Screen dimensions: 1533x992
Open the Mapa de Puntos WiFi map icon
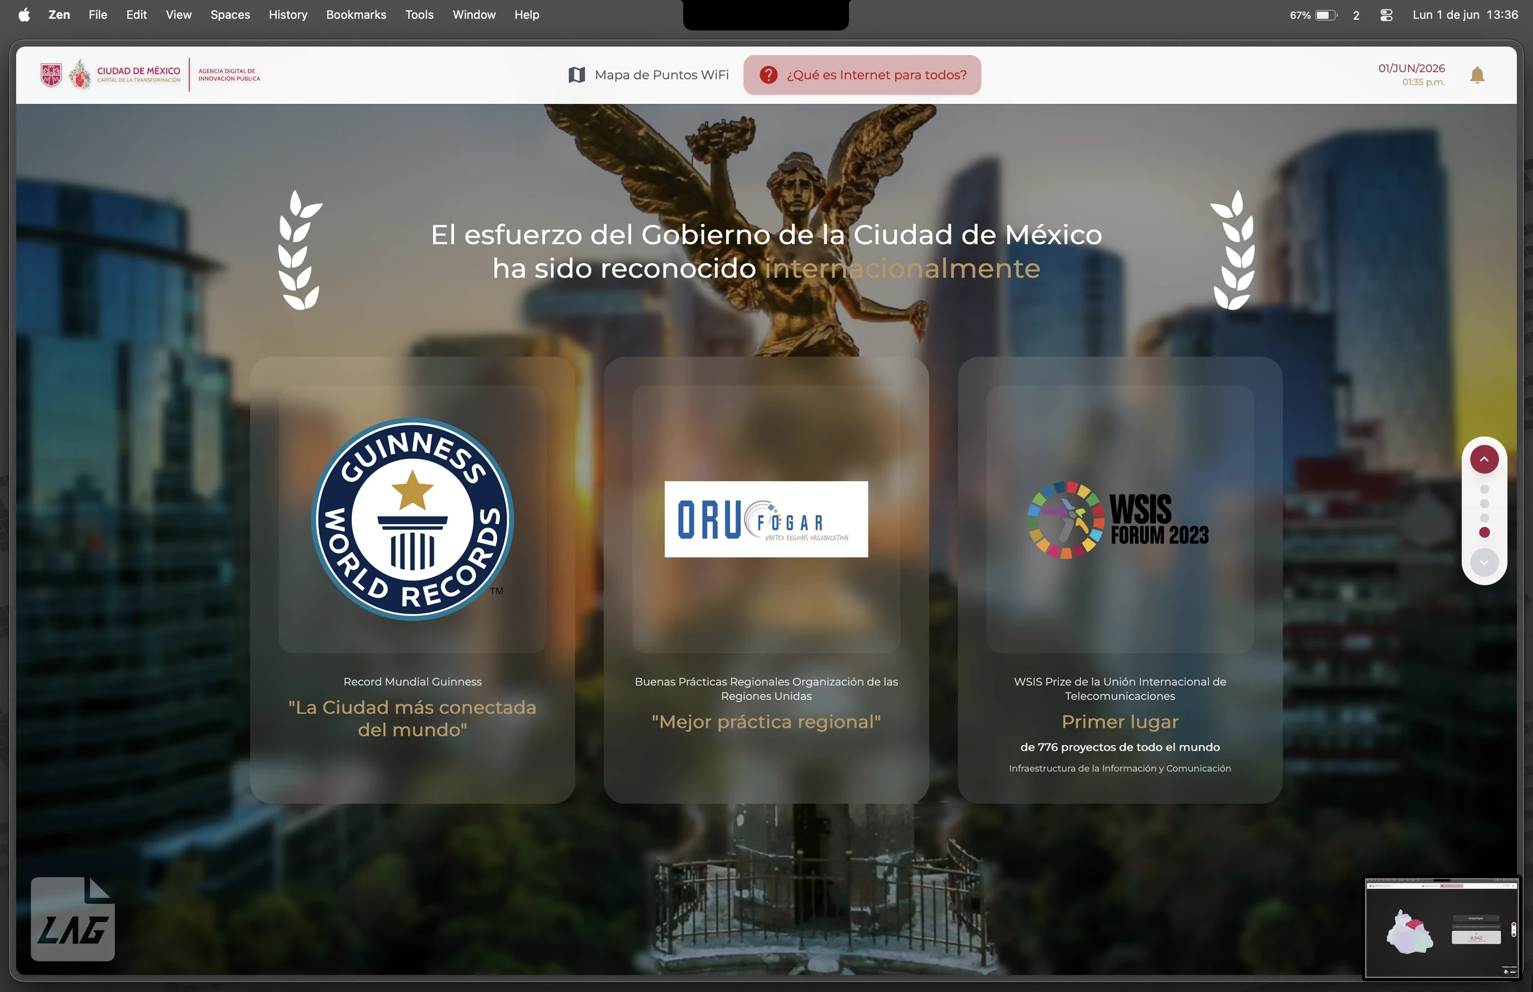pos(577,75)
